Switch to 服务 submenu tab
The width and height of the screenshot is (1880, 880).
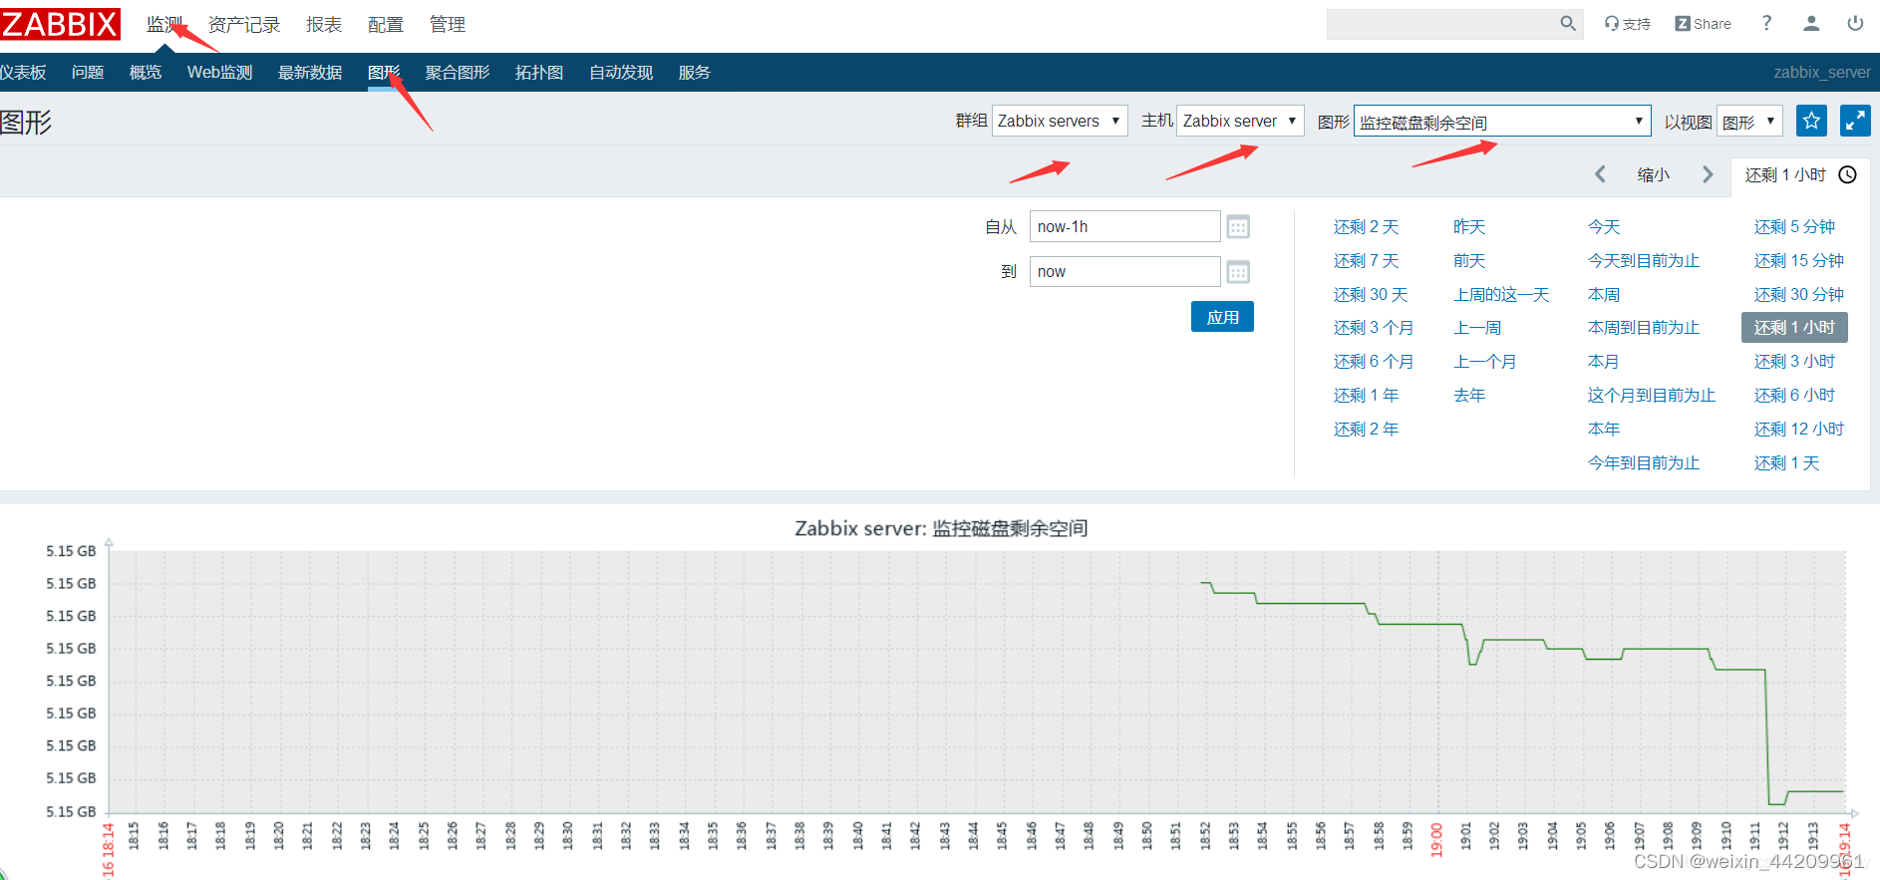pyautogui.click(x=695, y=73)
